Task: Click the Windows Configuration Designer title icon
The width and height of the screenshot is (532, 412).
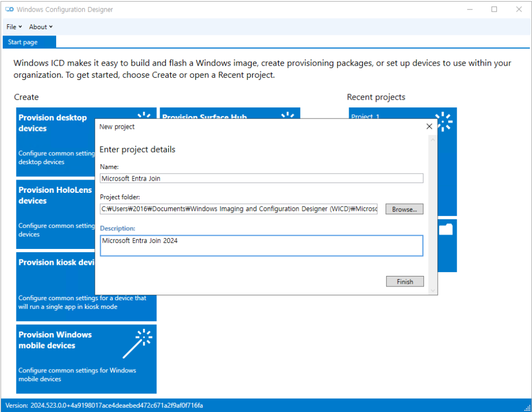Action: click(9, 9)
